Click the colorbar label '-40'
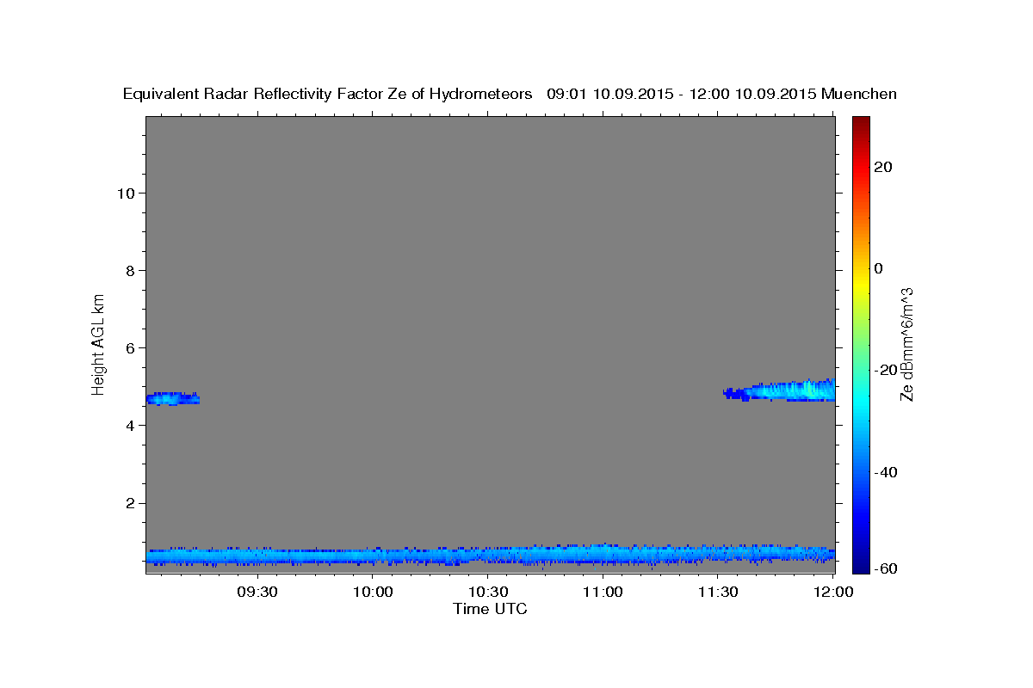Image resolution: width=1033 pixels, height=688 pixels. coord(886,472)
